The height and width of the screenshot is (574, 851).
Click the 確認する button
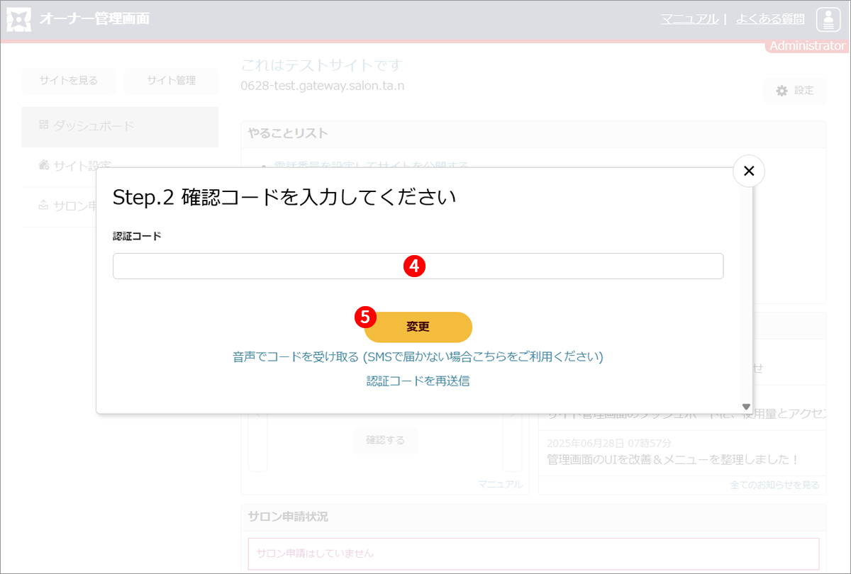pos(385,440)
